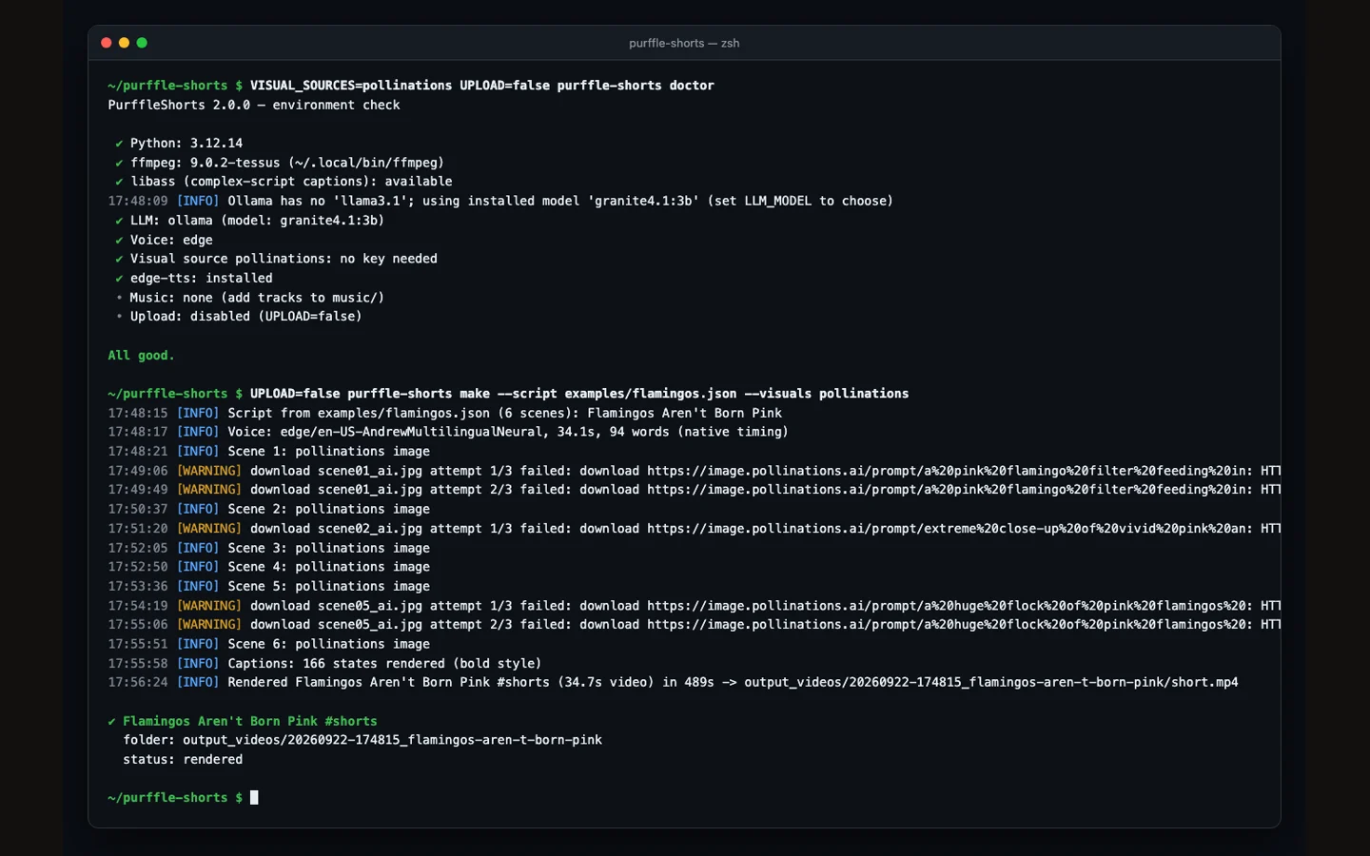
Task: Click the 'purffle-shorts doctor' command text
Action: pos(636,86)
